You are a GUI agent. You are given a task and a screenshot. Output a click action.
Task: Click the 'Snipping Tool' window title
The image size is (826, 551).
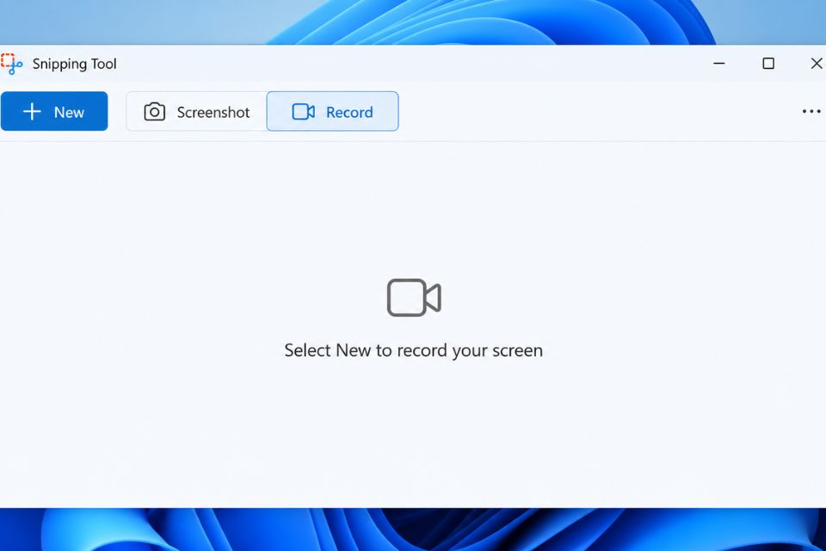[74, 64]
